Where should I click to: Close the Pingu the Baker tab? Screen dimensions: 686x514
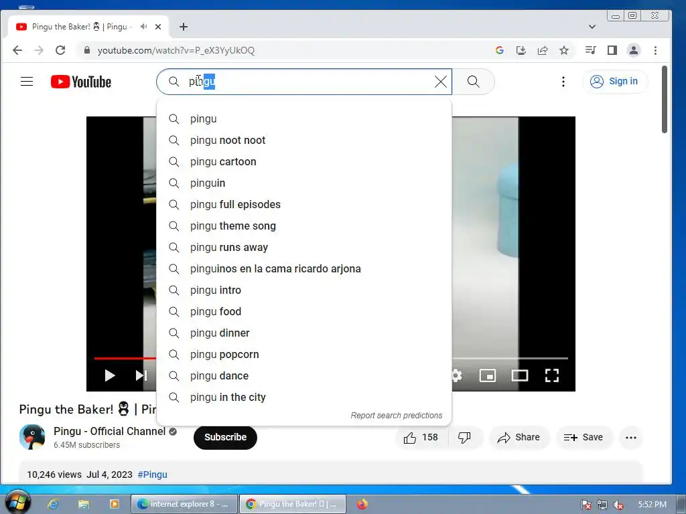[x=158, y=27]
